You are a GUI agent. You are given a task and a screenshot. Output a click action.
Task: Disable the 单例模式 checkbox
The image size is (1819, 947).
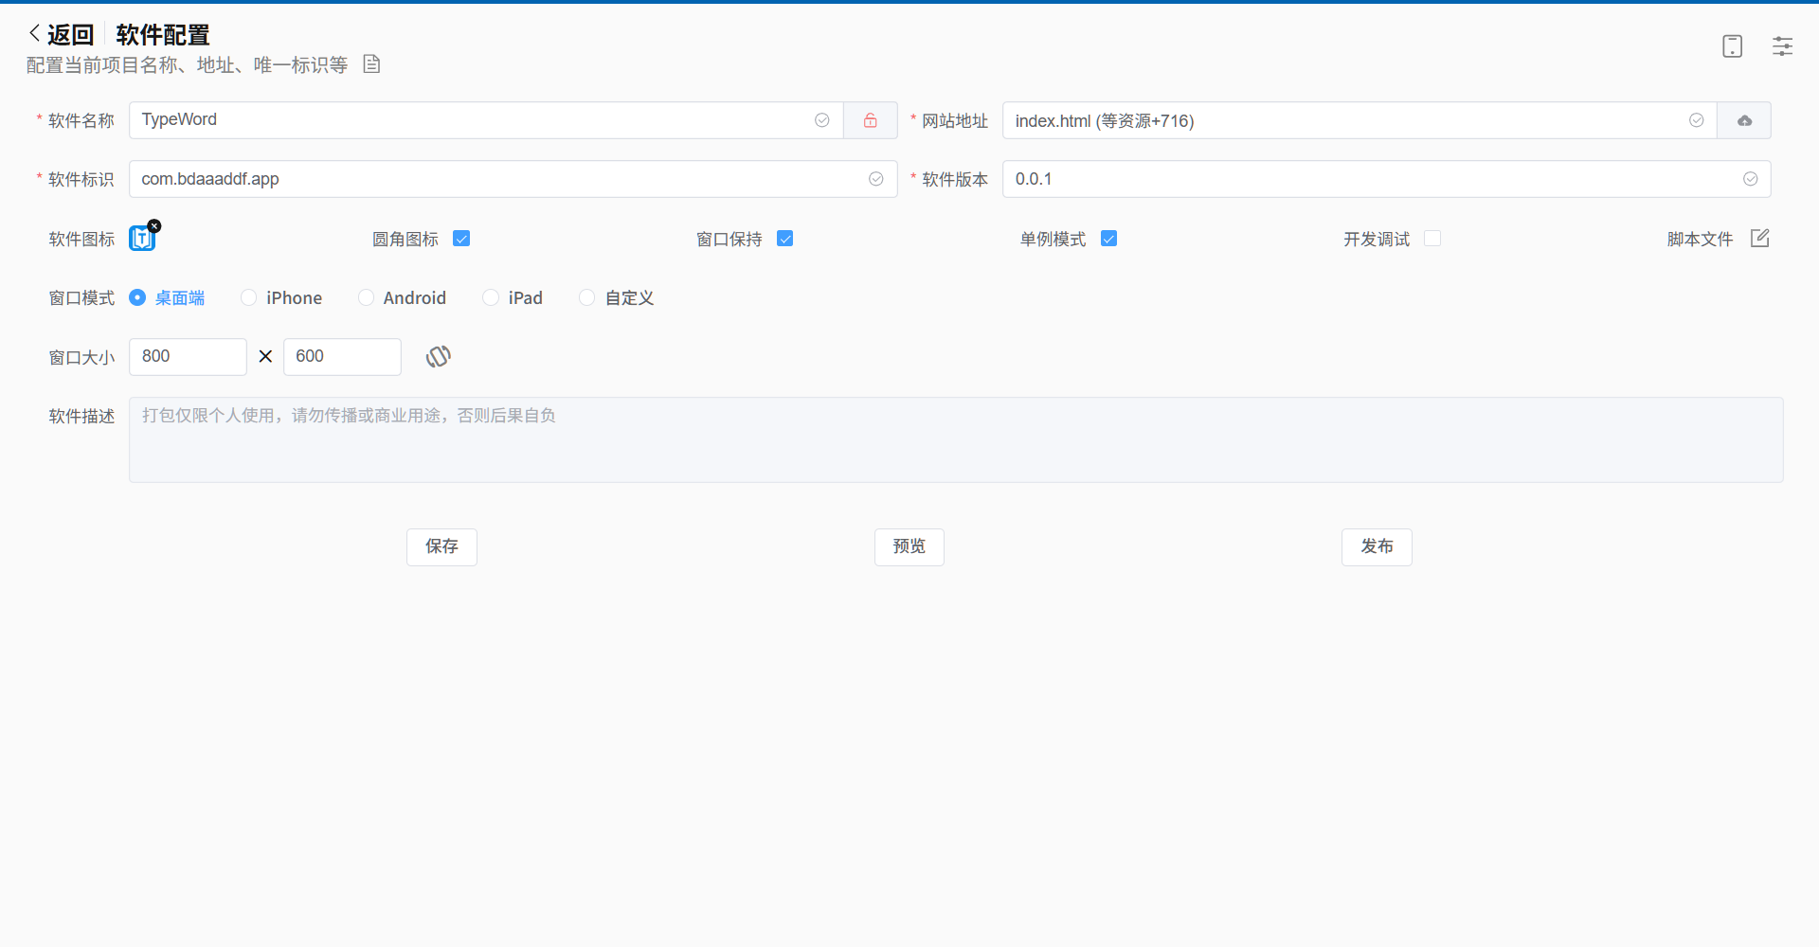coord(1108,239)
